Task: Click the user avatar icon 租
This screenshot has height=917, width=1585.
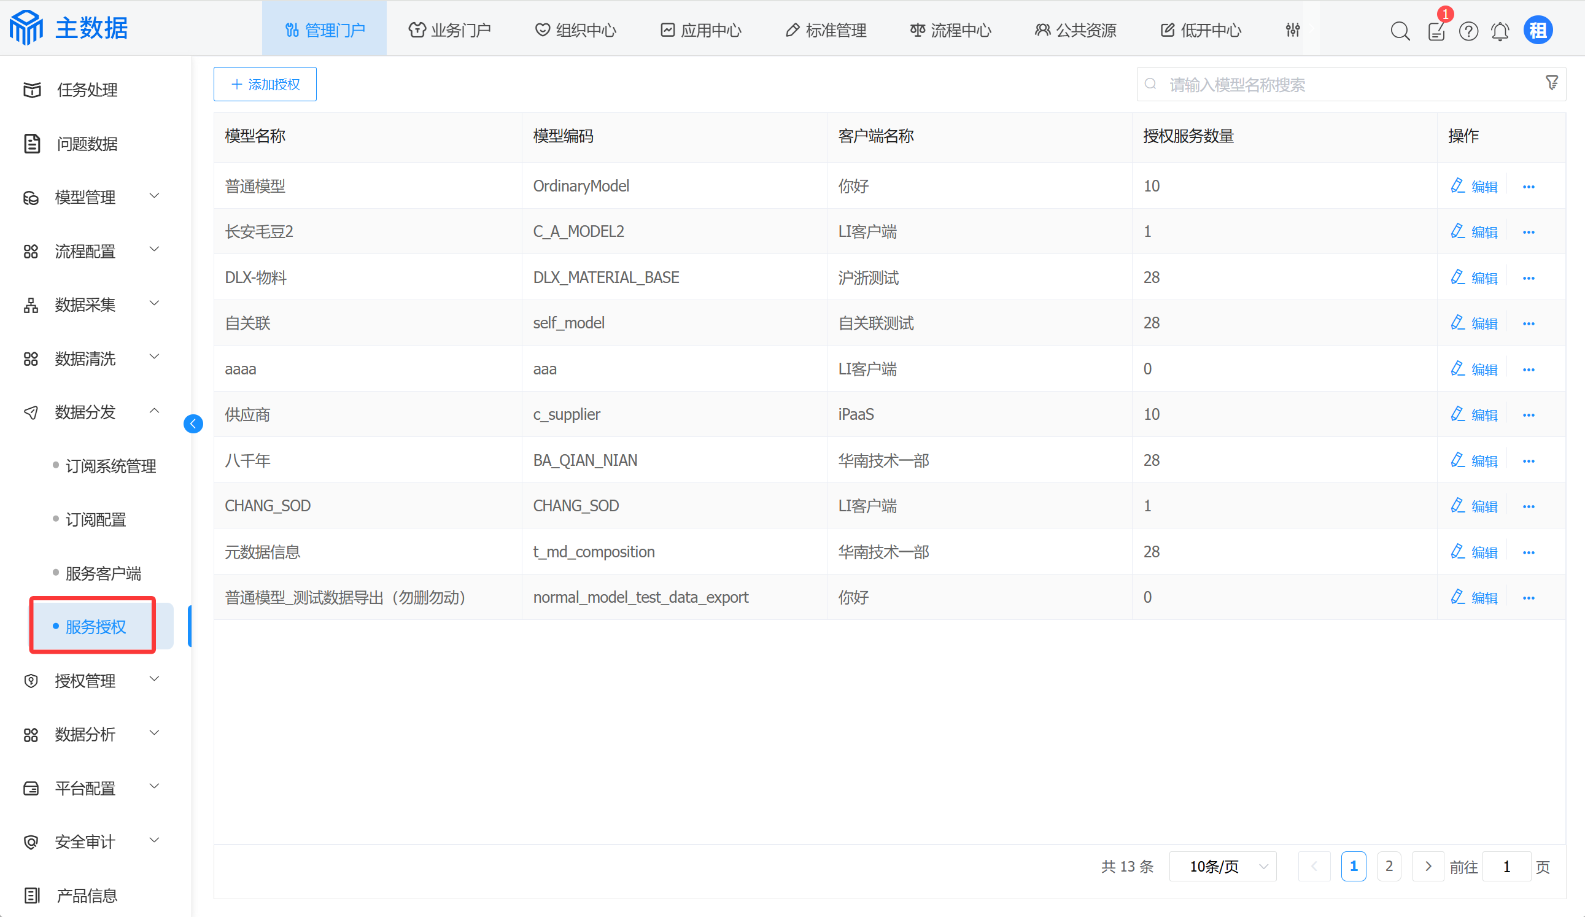Action: coord(1537,30)
